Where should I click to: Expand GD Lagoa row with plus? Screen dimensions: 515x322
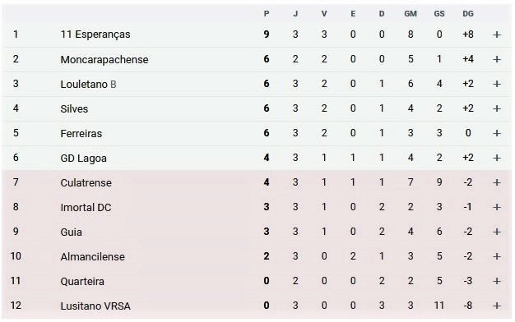tap(497, 158)
